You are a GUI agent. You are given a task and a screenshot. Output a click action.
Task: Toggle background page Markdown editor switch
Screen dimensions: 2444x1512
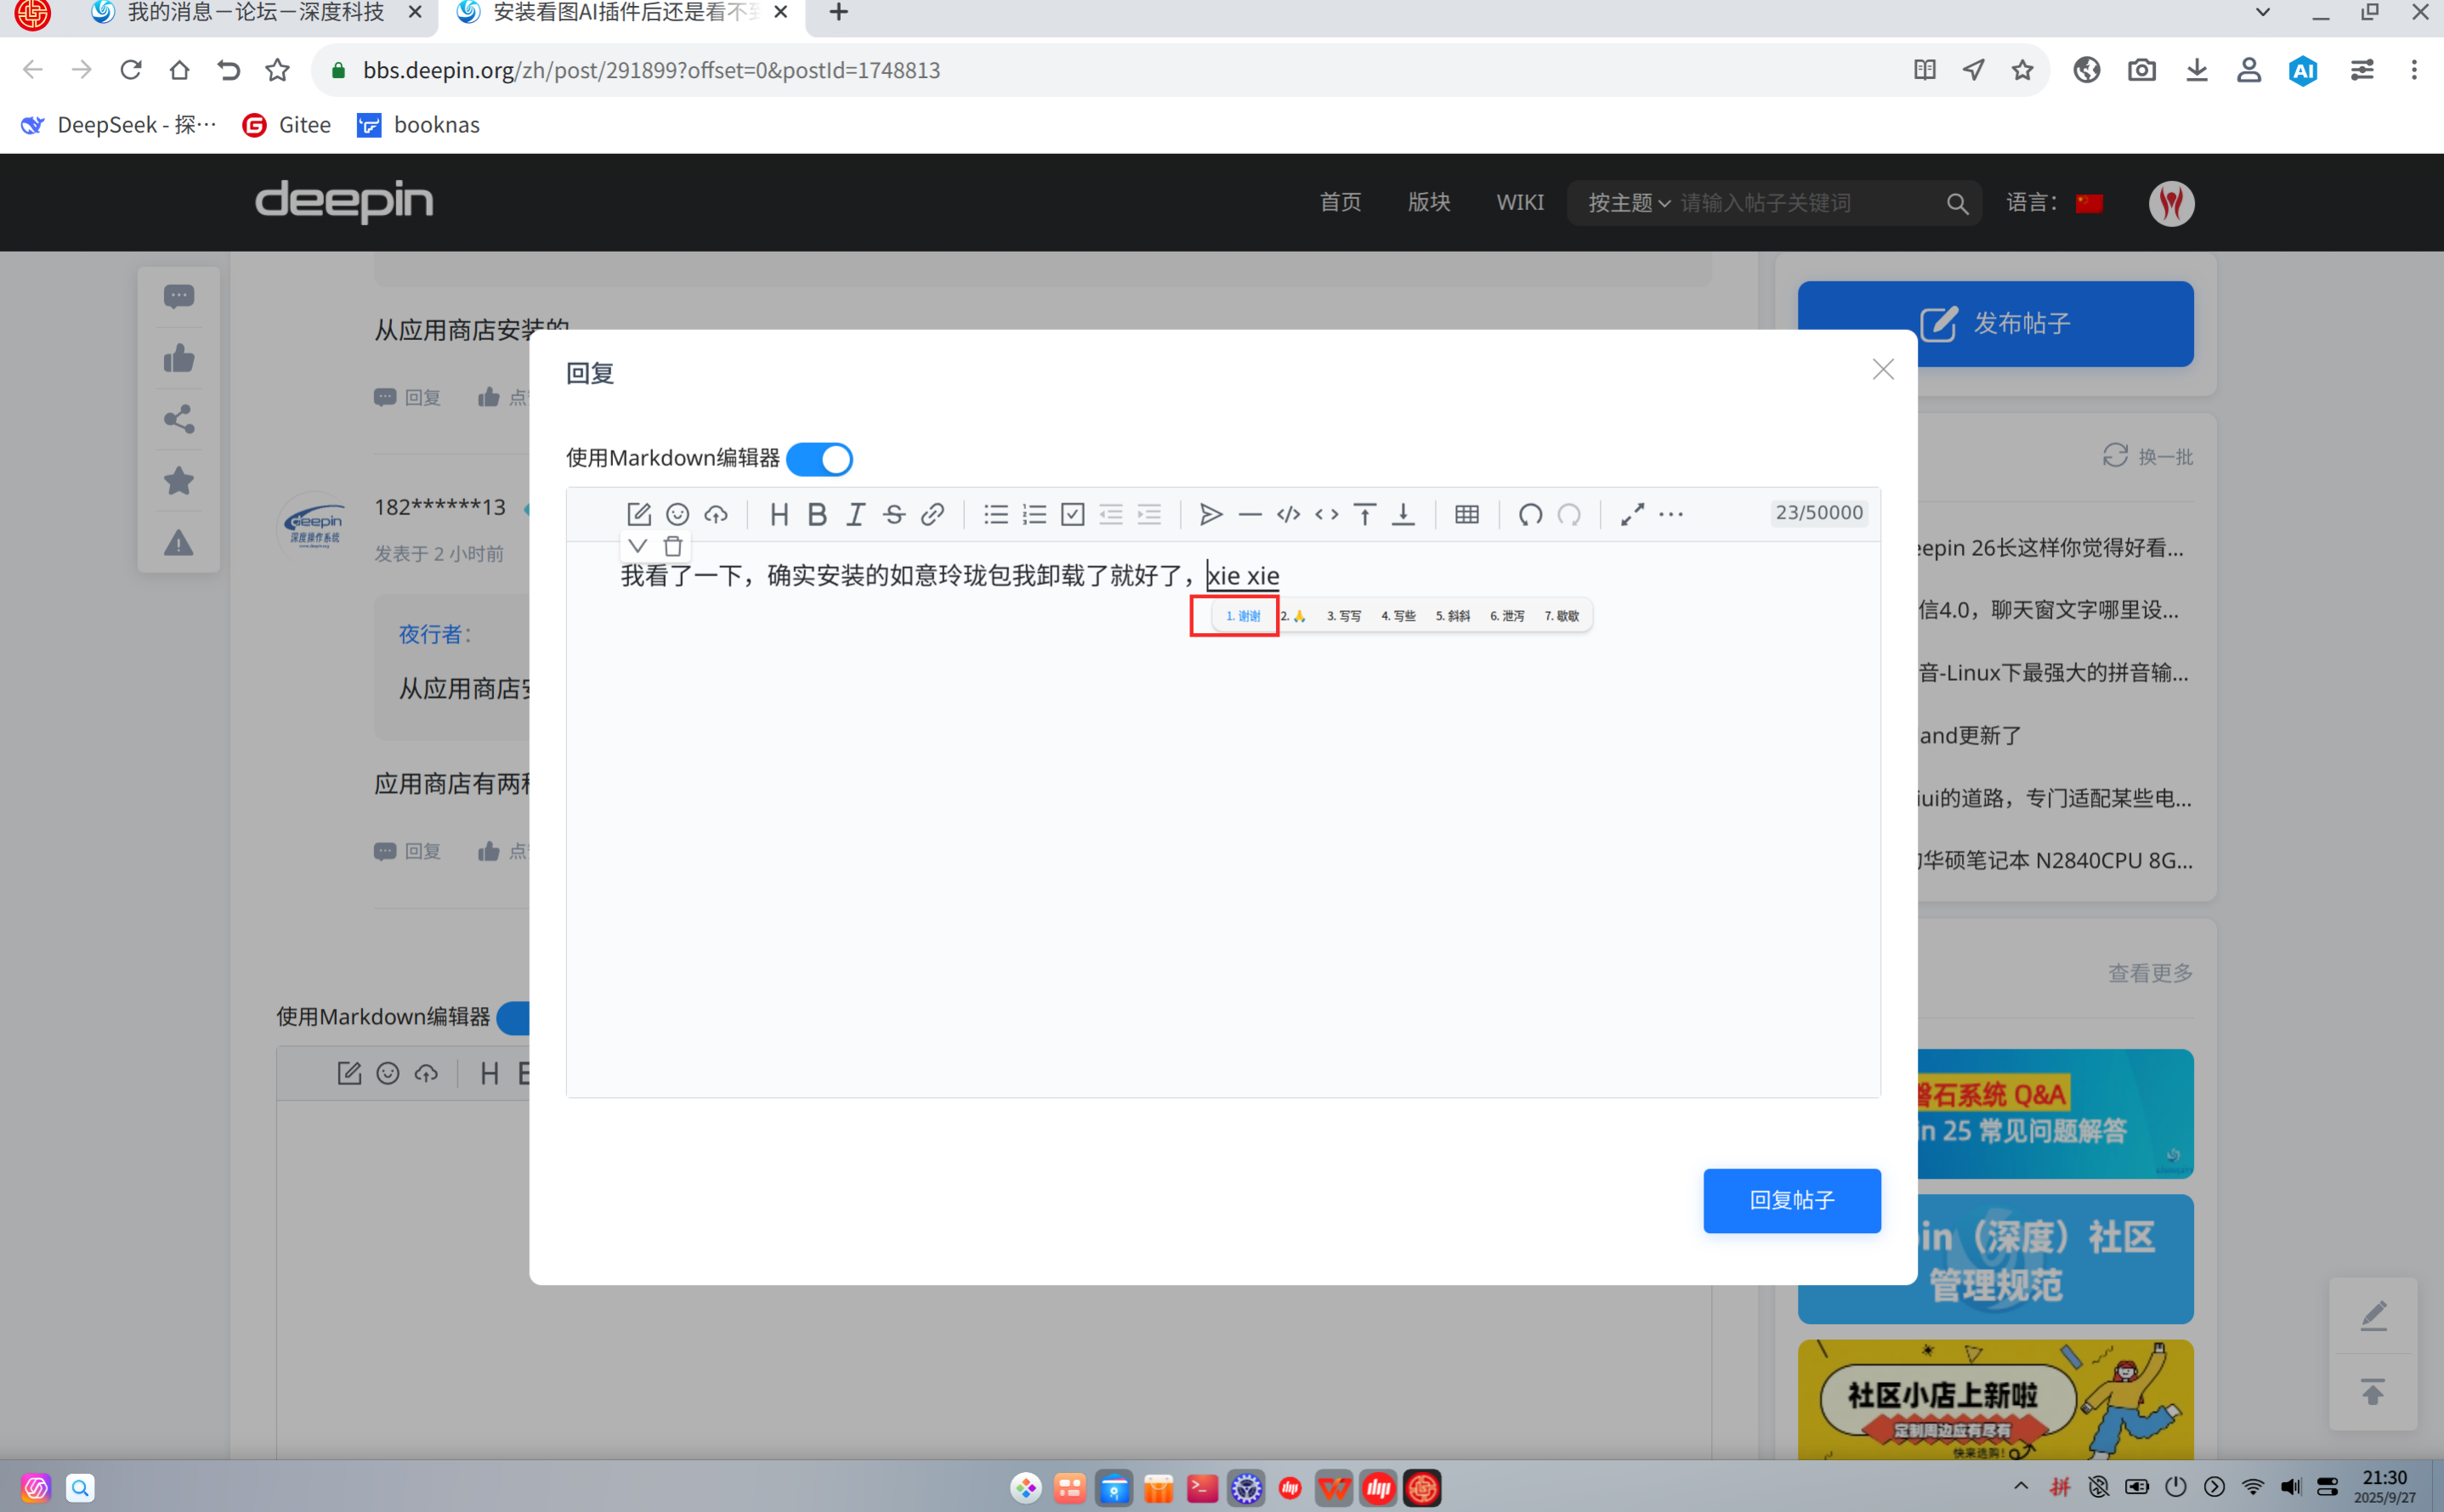click(x=513, y=1017)
